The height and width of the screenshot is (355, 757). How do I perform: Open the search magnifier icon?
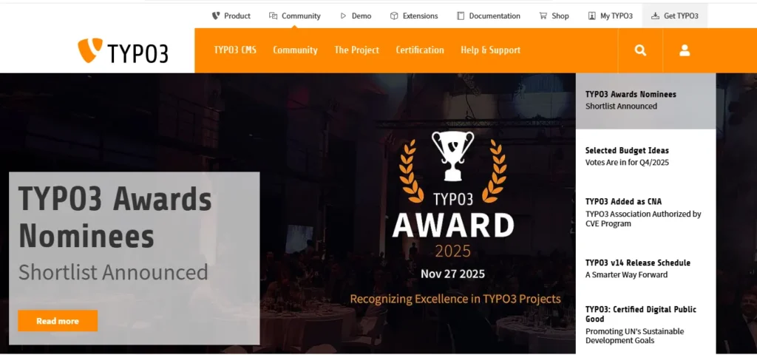pyautogui.click(x=640, y=50)
